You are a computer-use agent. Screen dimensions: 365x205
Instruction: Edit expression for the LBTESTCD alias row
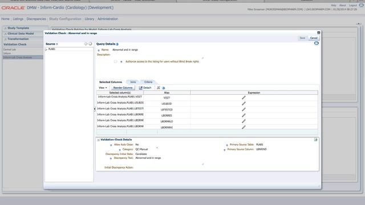click(x=244, y=109)
